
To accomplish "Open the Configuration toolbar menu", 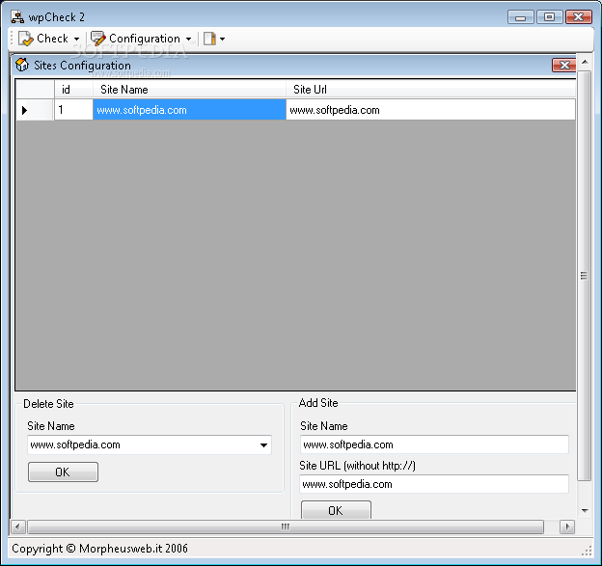I will point(141,39).
